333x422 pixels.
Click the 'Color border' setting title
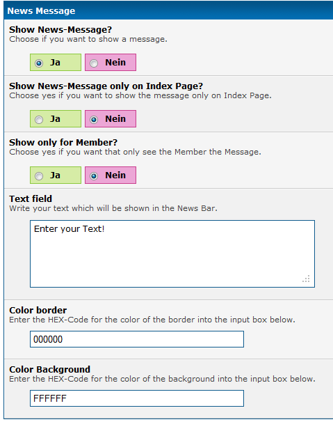point(38,311)
